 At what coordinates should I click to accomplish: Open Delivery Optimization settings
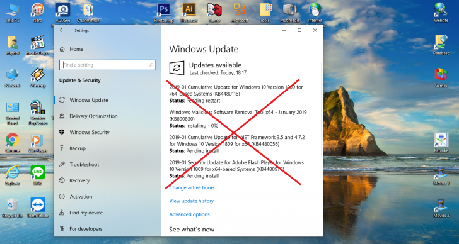[x=107, y=116]
